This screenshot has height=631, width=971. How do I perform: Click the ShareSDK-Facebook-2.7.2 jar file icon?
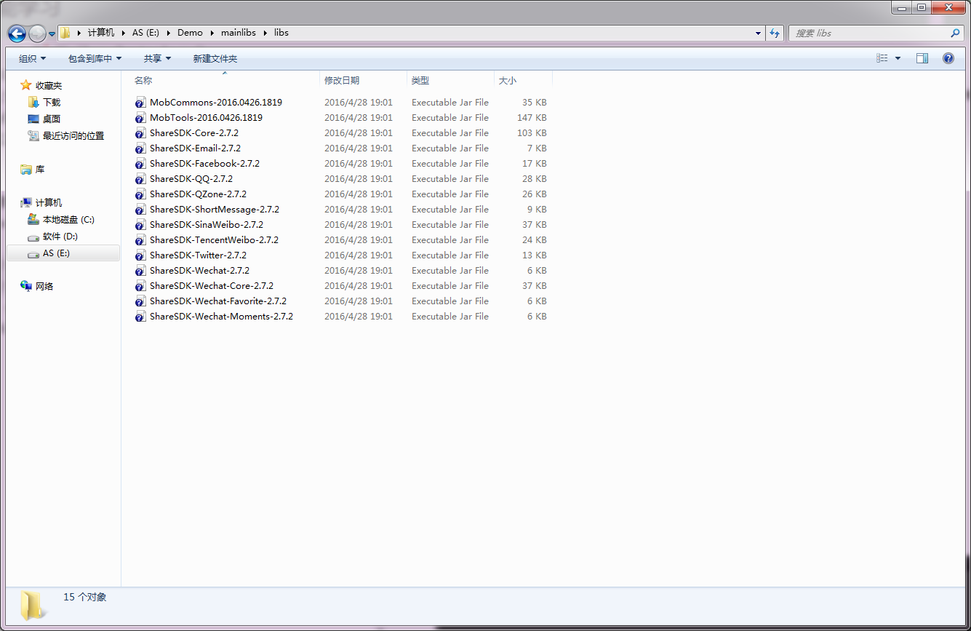(140, 164)
